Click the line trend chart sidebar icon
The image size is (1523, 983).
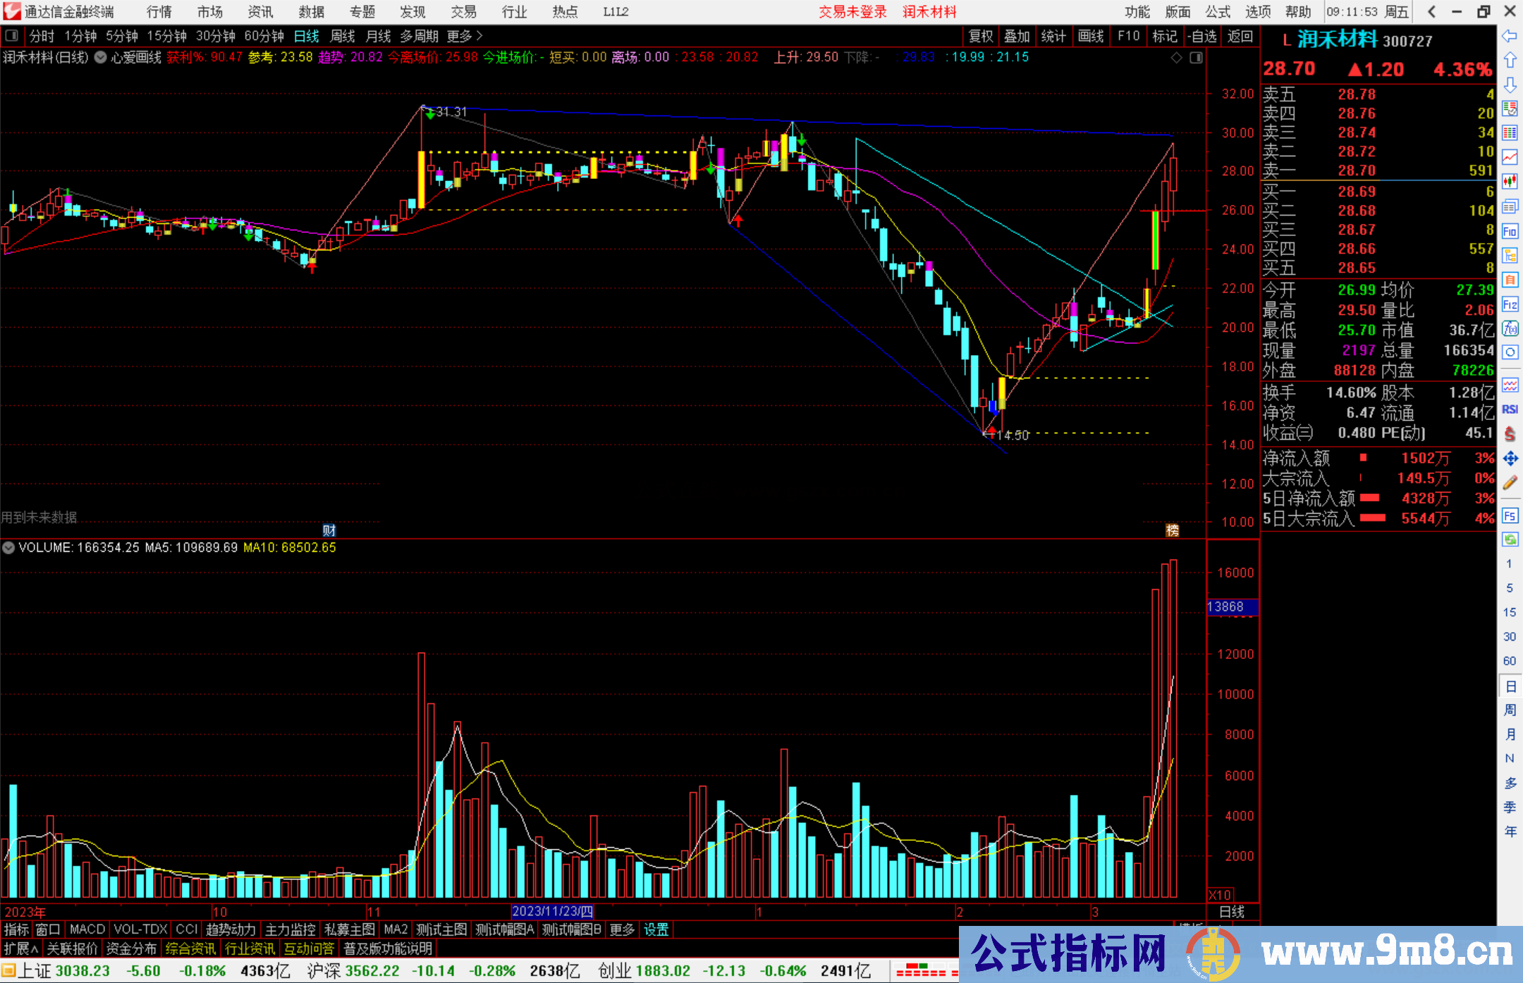tap(1510, 156)
